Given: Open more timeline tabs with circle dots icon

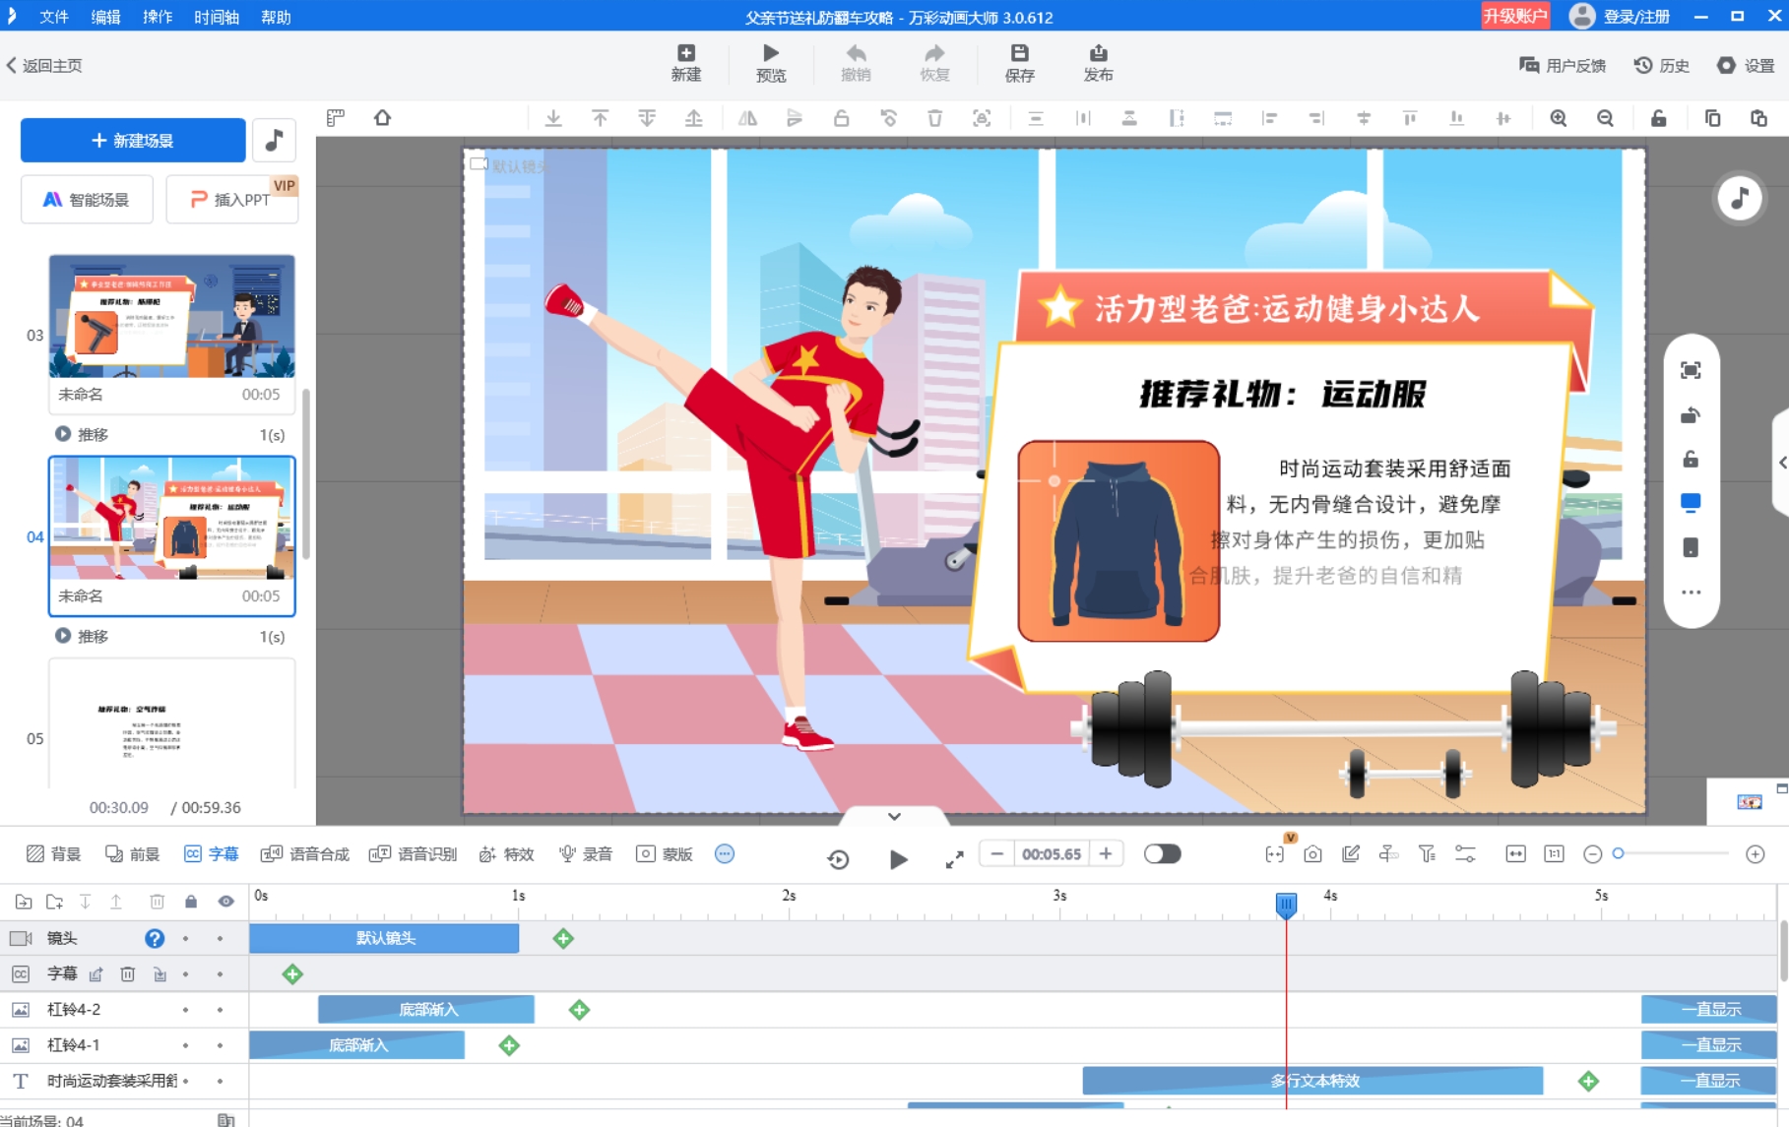Looking at the screenshot, I should pos(725,853).
